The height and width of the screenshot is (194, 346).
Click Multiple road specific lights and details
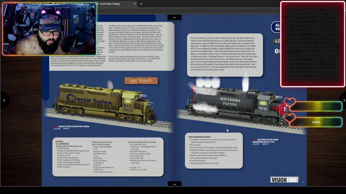coord(204,163)
